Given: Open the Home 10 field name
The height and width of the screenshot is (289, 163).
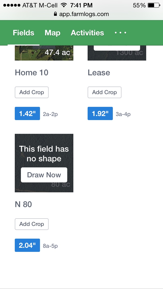Looking at the screenshot, I should 32,73.
